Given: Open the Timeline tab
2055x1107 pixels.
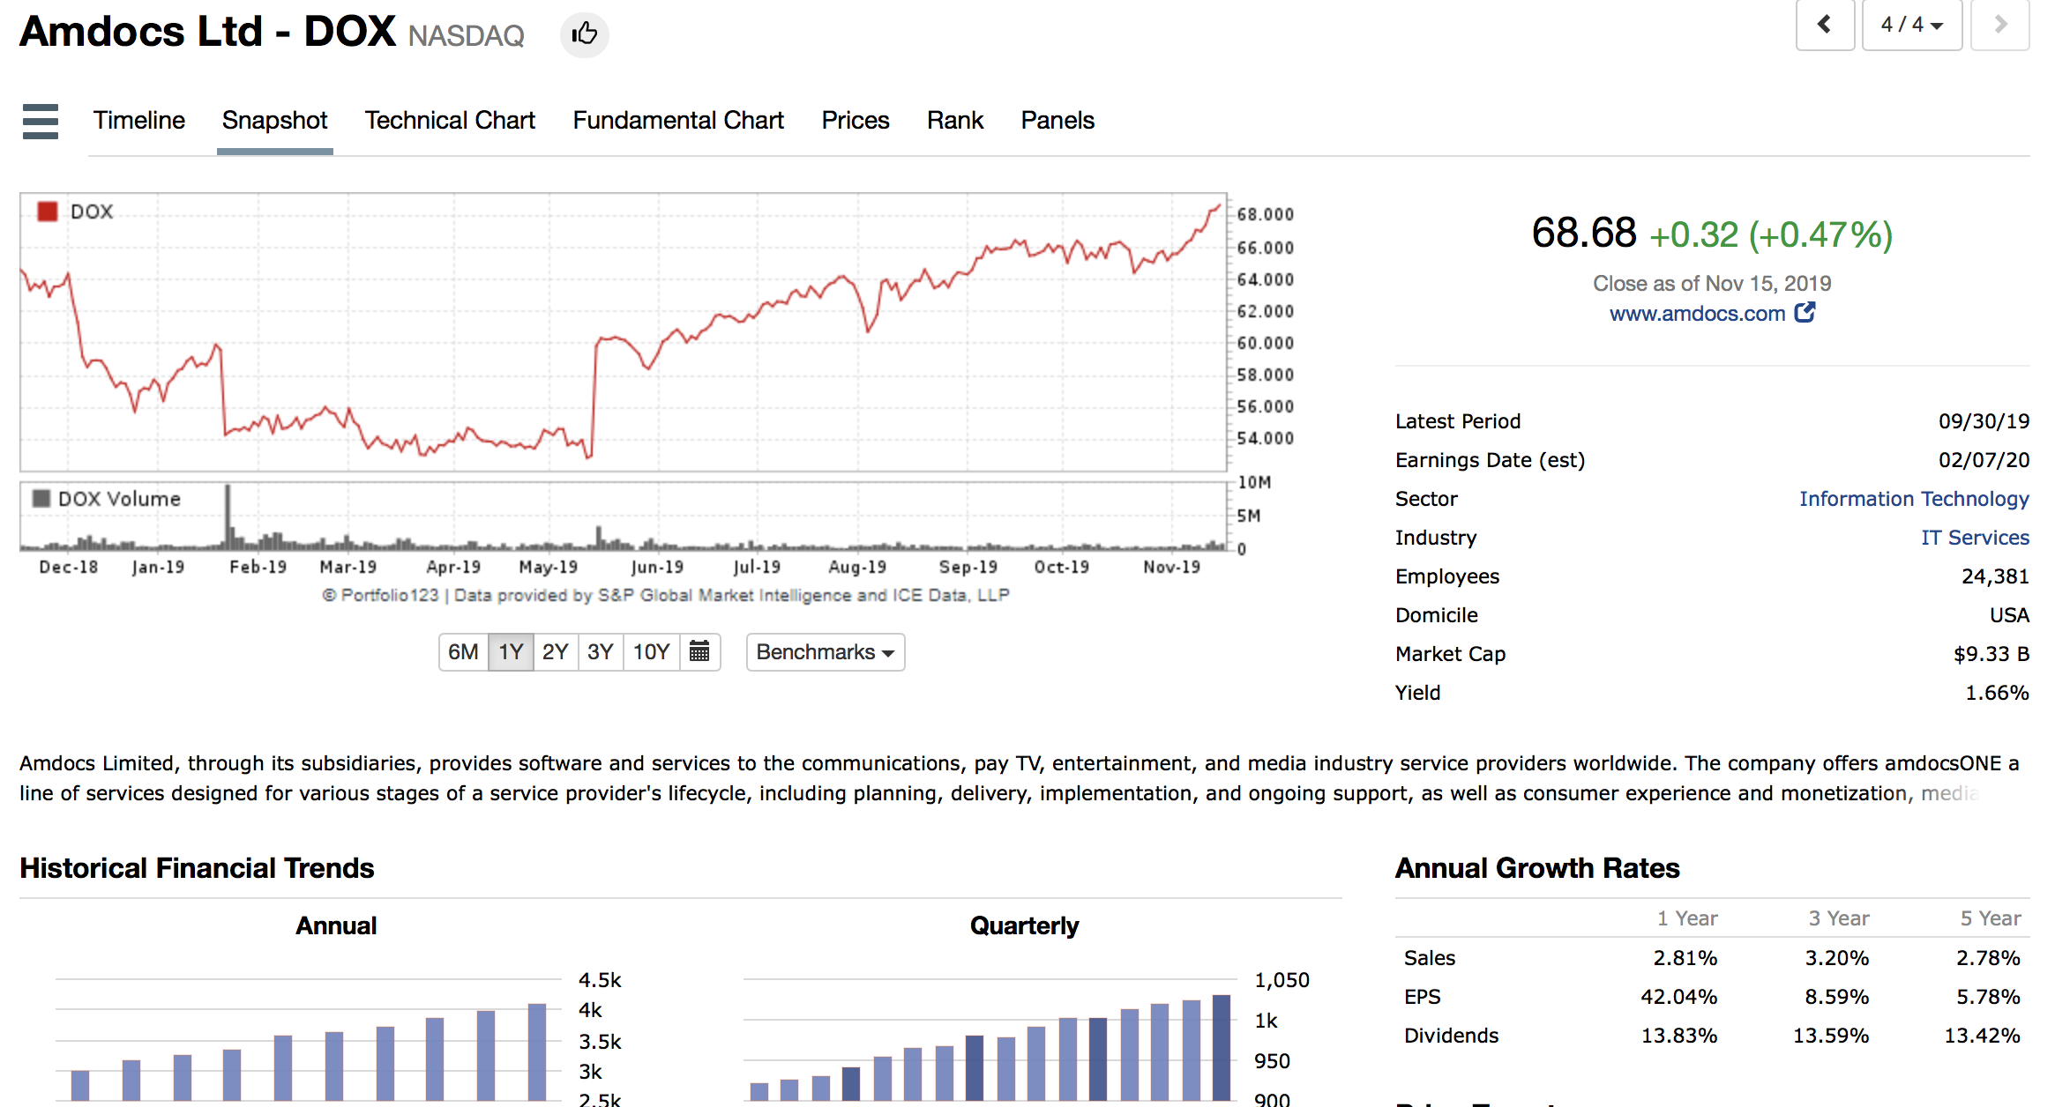Looking at the screenshot, I should [139, 121].
